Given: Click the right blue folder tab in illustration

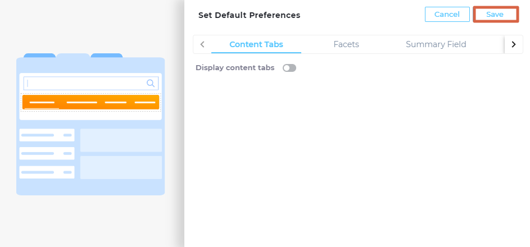Looking at the screenshot, I should (107, 56).
